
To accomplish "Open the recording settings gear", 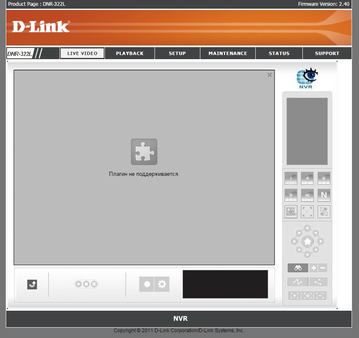I will (x=162, y=284).
